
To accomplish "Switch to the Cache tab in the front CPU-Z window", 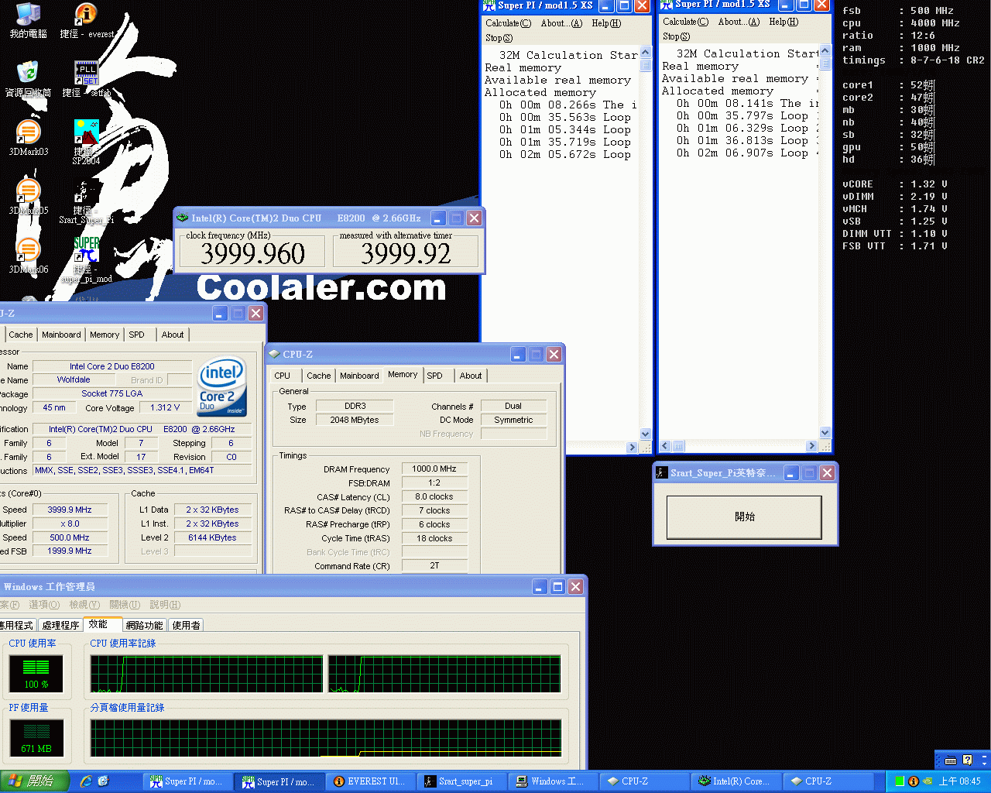I will point(318,376).
